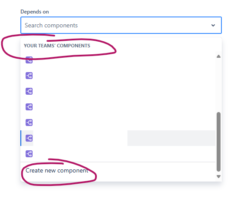Click the empty scrollbar track above the thumb
Viewport: 244px width, 202px height.
218,85
